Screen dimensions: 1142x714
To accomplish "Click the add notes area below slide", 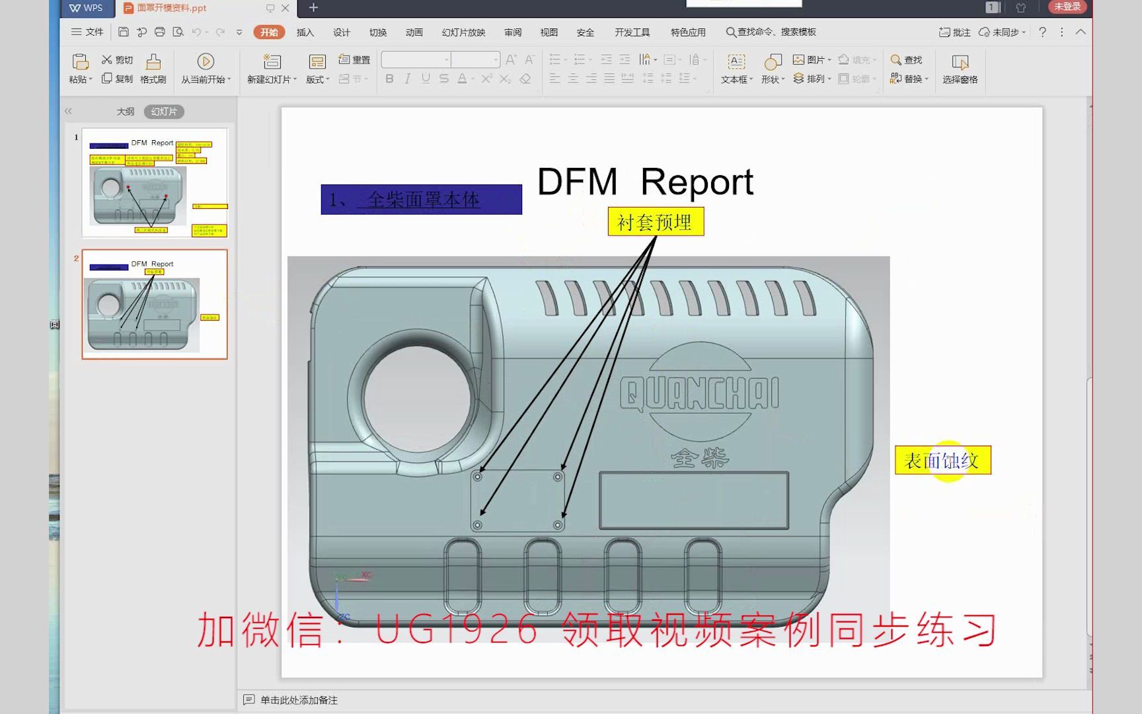I will 299,700.
